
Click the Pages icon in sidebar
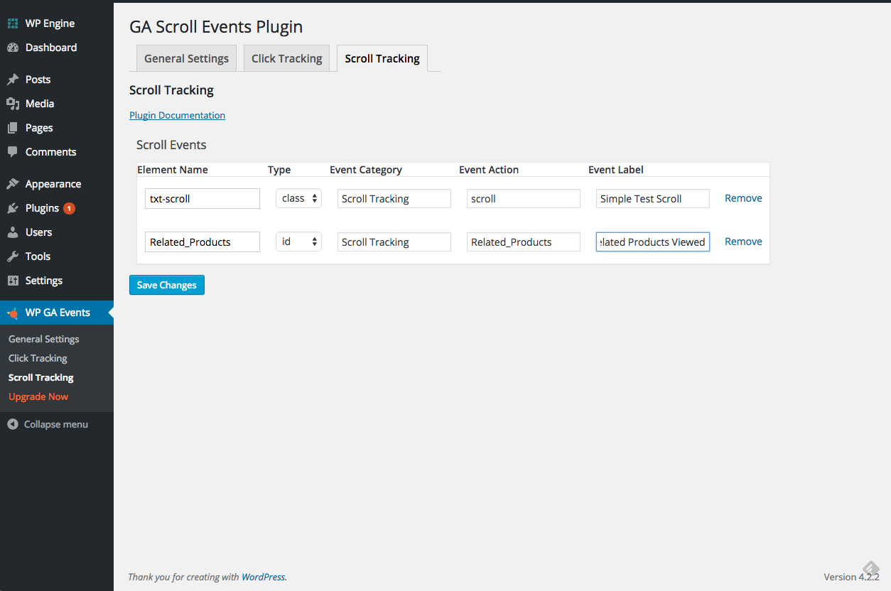pyautogui.click(x=13, y=128)
